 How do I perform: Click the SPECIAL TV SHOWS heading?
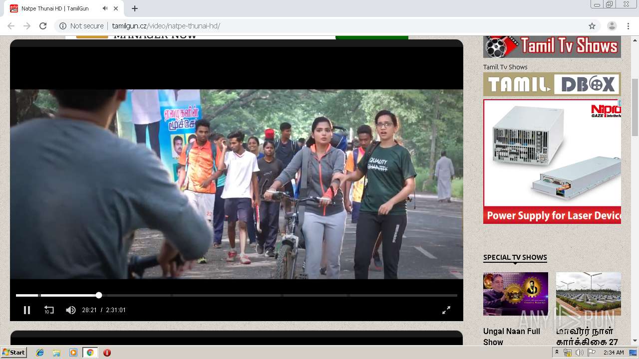515,257
